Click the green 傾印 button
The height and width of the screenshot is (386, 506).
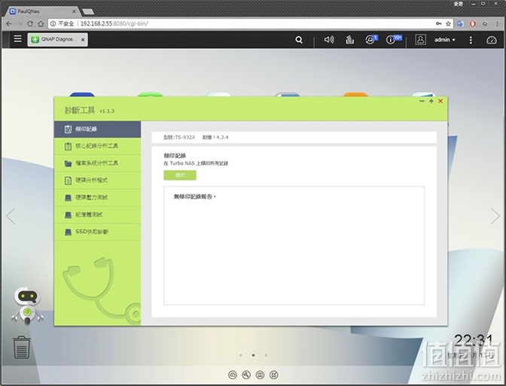[x=180, y=175]
